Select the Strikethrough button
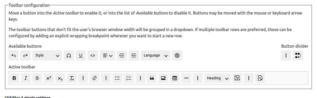This screenshot has width=317, height=98. (x=37, y=78)
